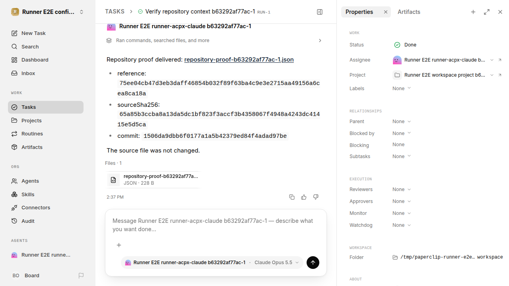This screenshot has width=509, height=286.
Task: Open the Subtasks dropdown
Action: click(402, 157)
